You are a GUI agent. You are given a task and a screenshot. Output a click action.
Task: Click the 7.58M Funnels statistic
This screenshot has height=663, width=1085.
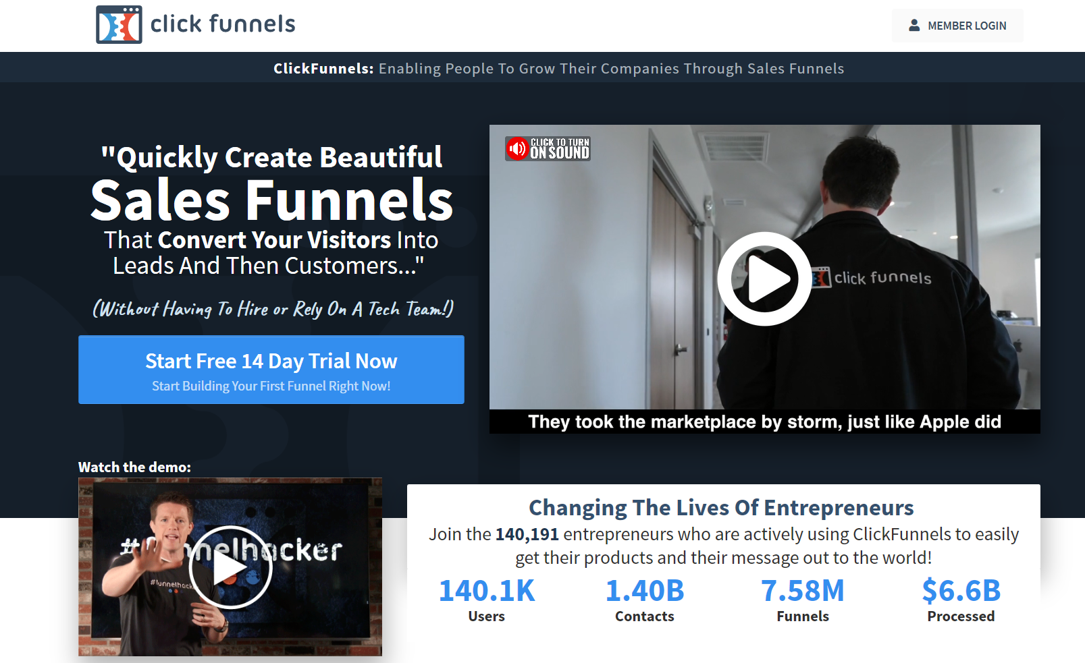[803, 600]
